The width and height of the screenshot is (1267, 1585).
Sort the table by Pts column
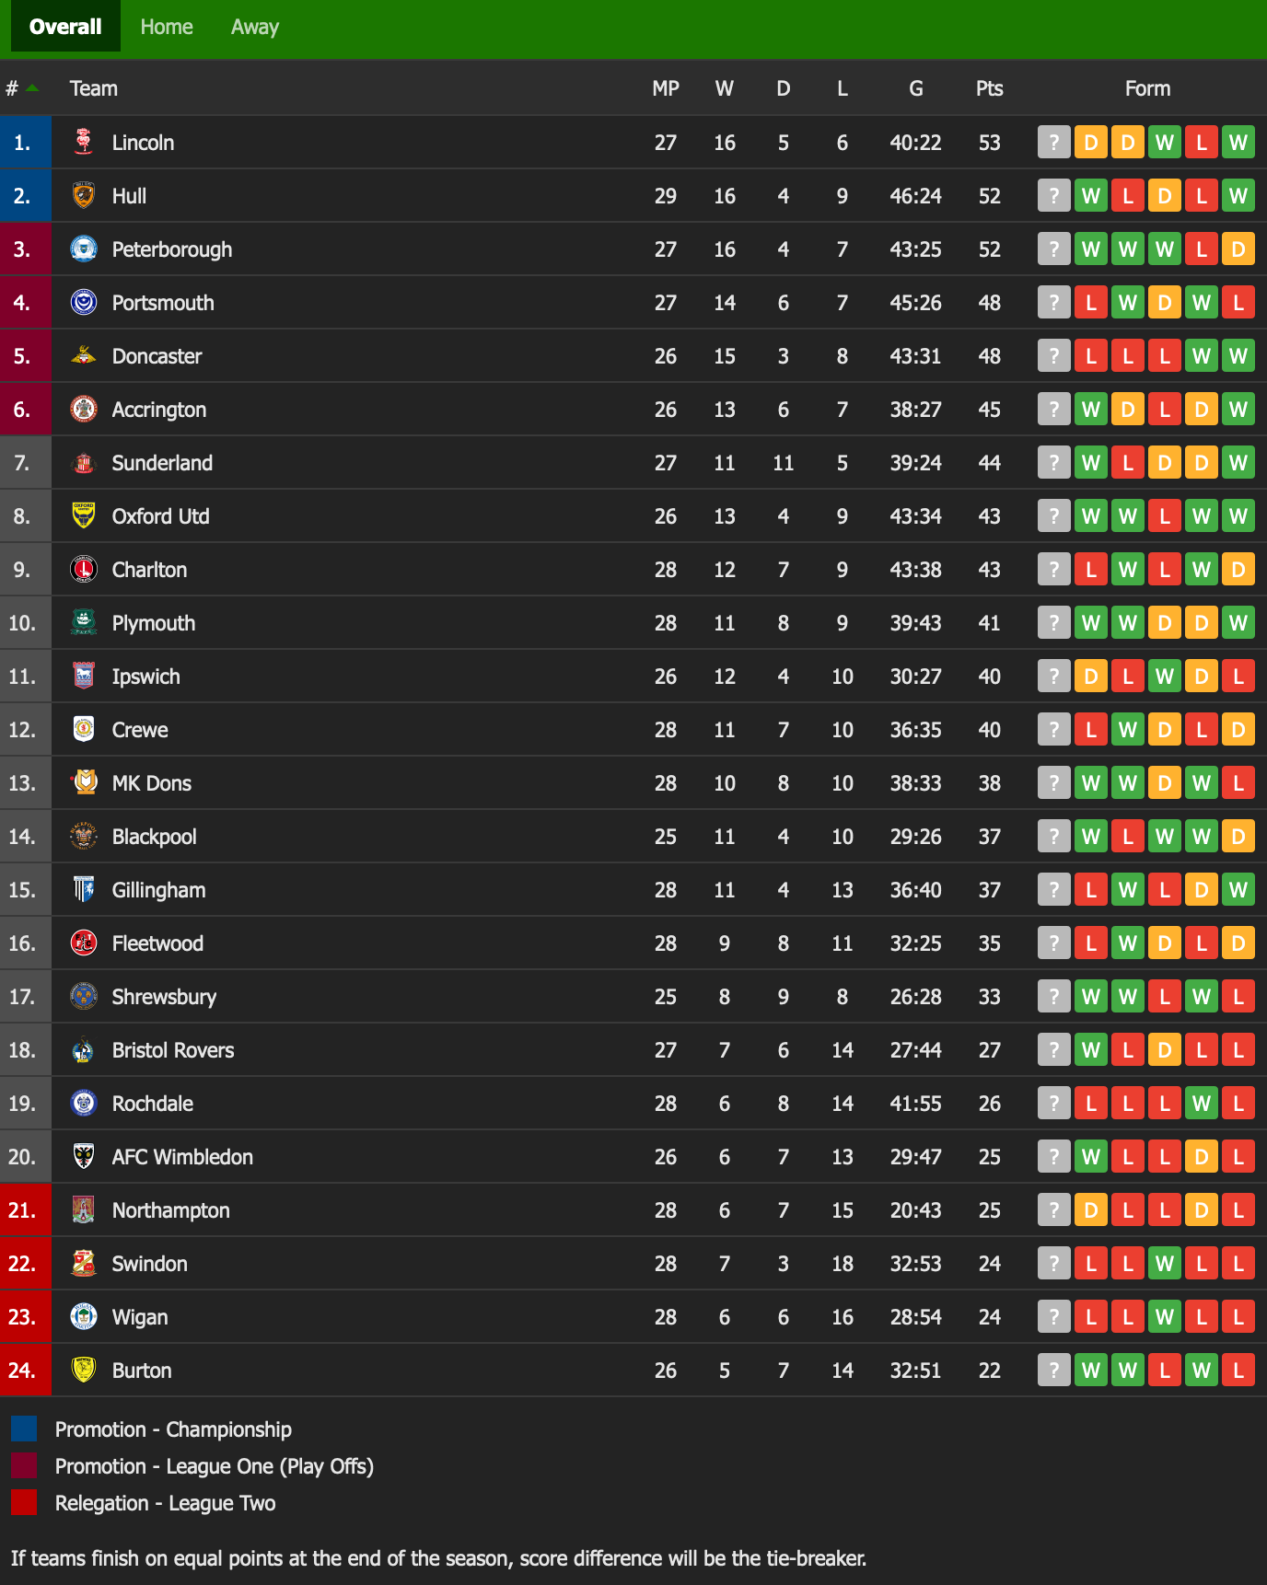pos(989,88)
